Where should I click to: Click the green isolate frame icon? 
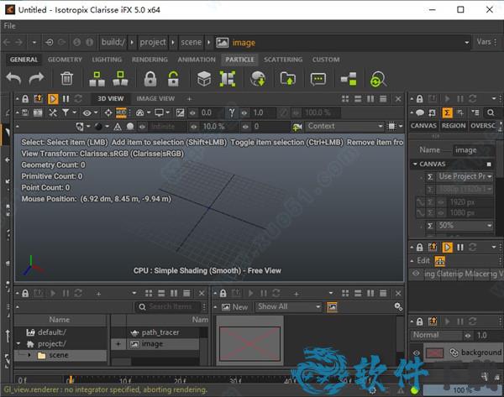(228, 79)
